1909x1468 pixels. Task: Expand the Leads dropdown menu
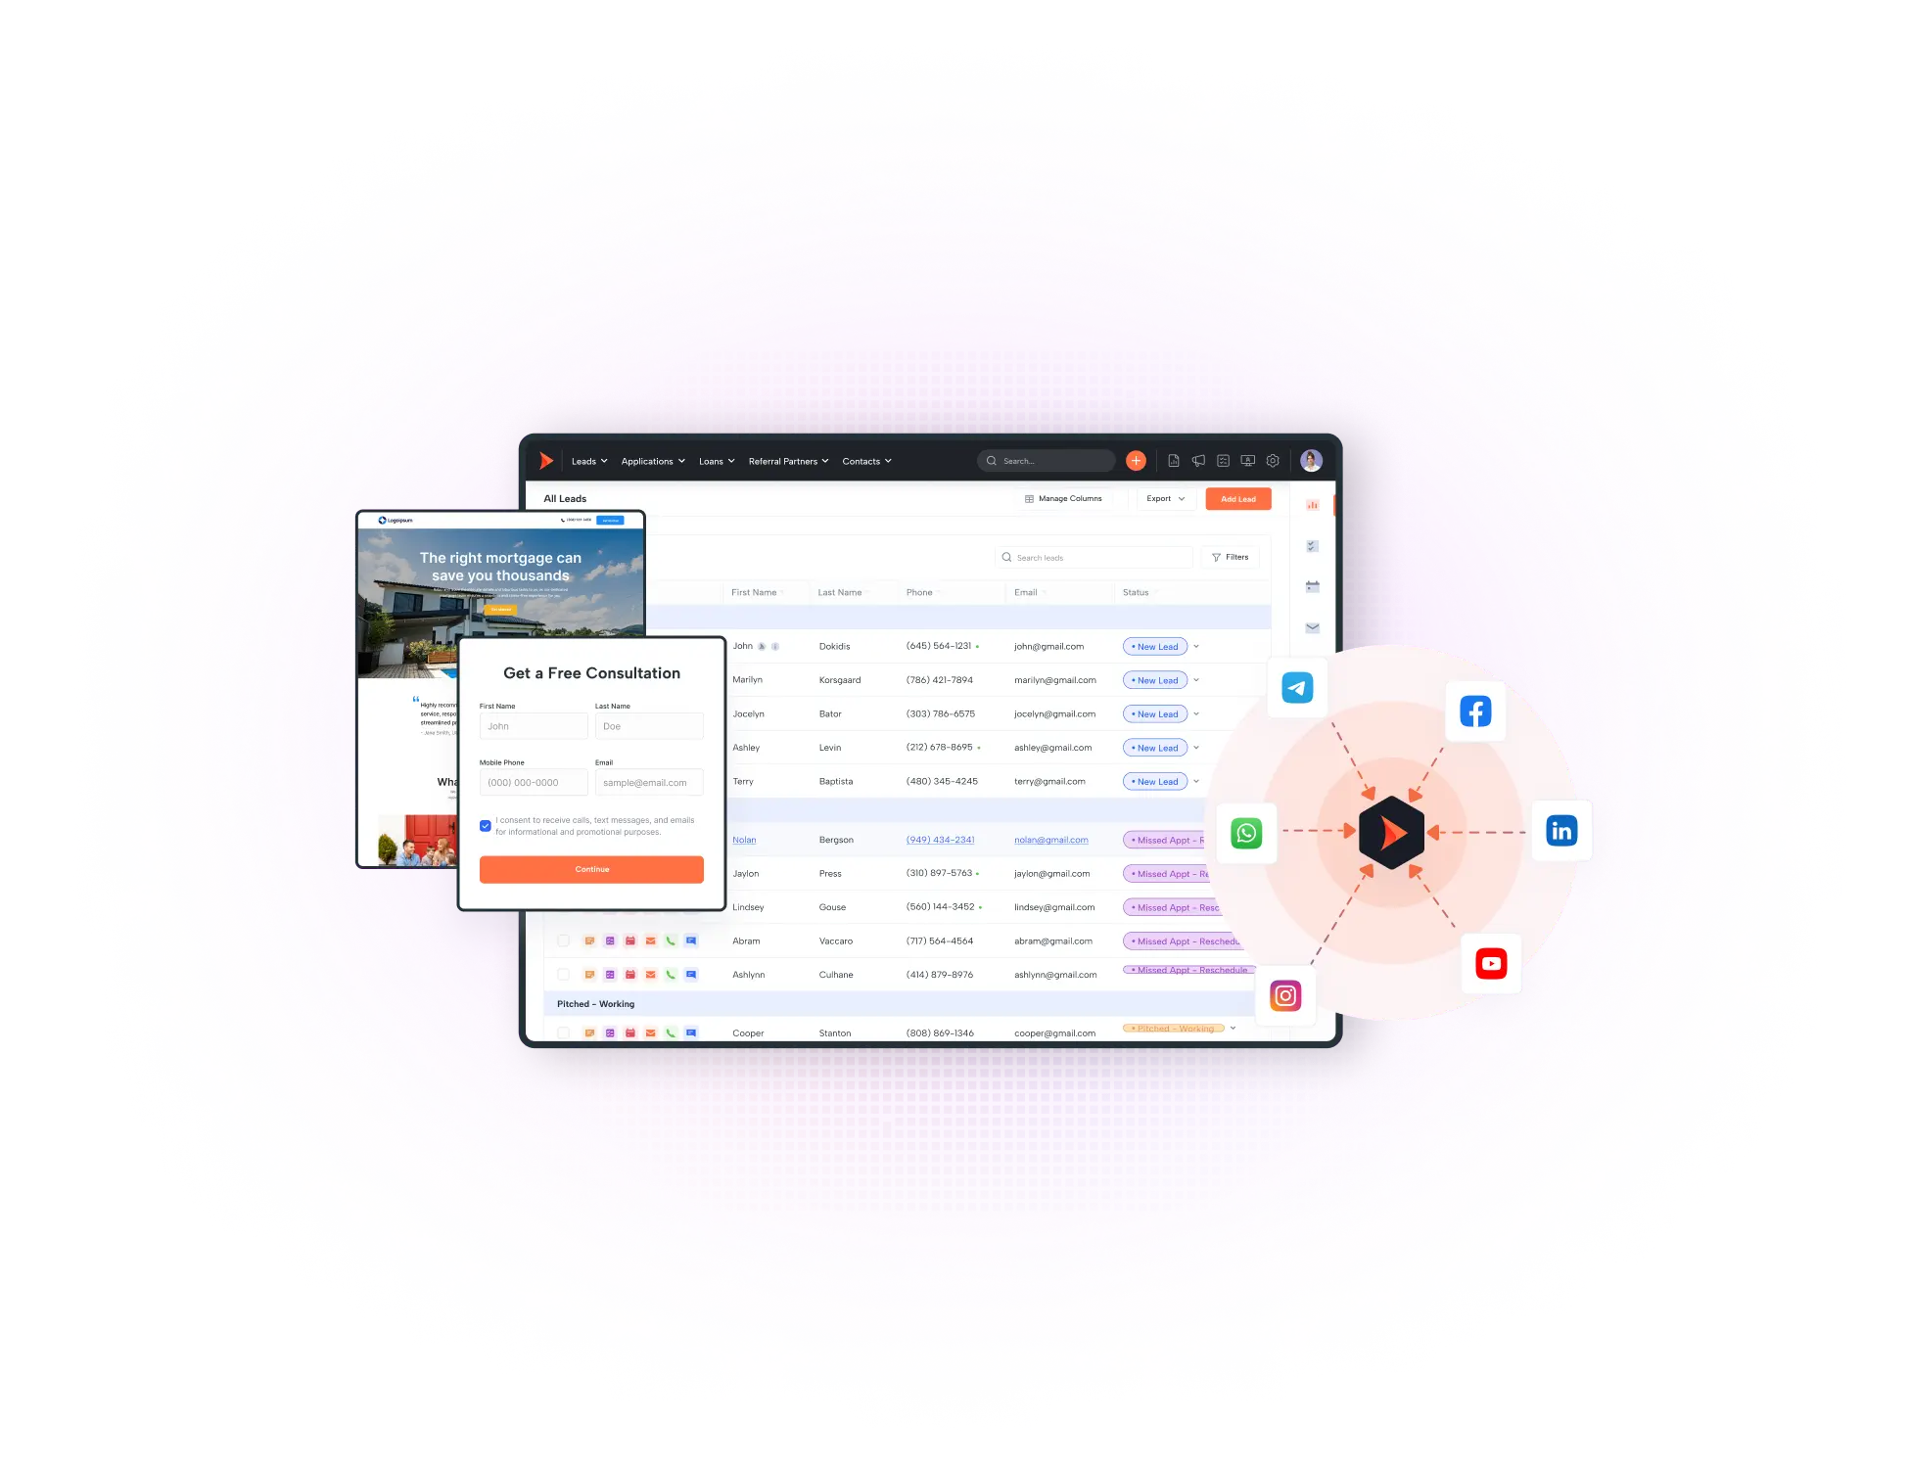(x=590, y=461)
